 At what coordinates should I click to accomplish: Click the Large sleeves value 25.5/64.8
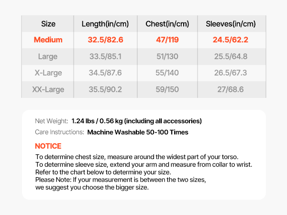click(231, 56)
